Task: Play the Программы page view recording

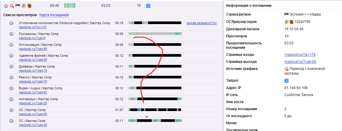Action: tap(11, 34)
